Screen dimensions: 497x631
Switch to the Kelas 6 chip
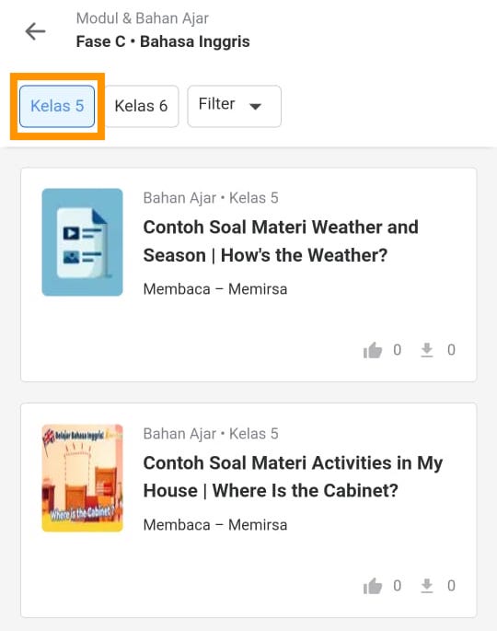141,106
